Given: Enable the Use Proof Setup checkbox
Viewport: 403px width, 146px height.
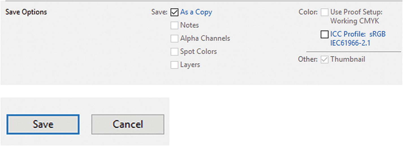Looking at the screenshot, I should tap(325, 12).
